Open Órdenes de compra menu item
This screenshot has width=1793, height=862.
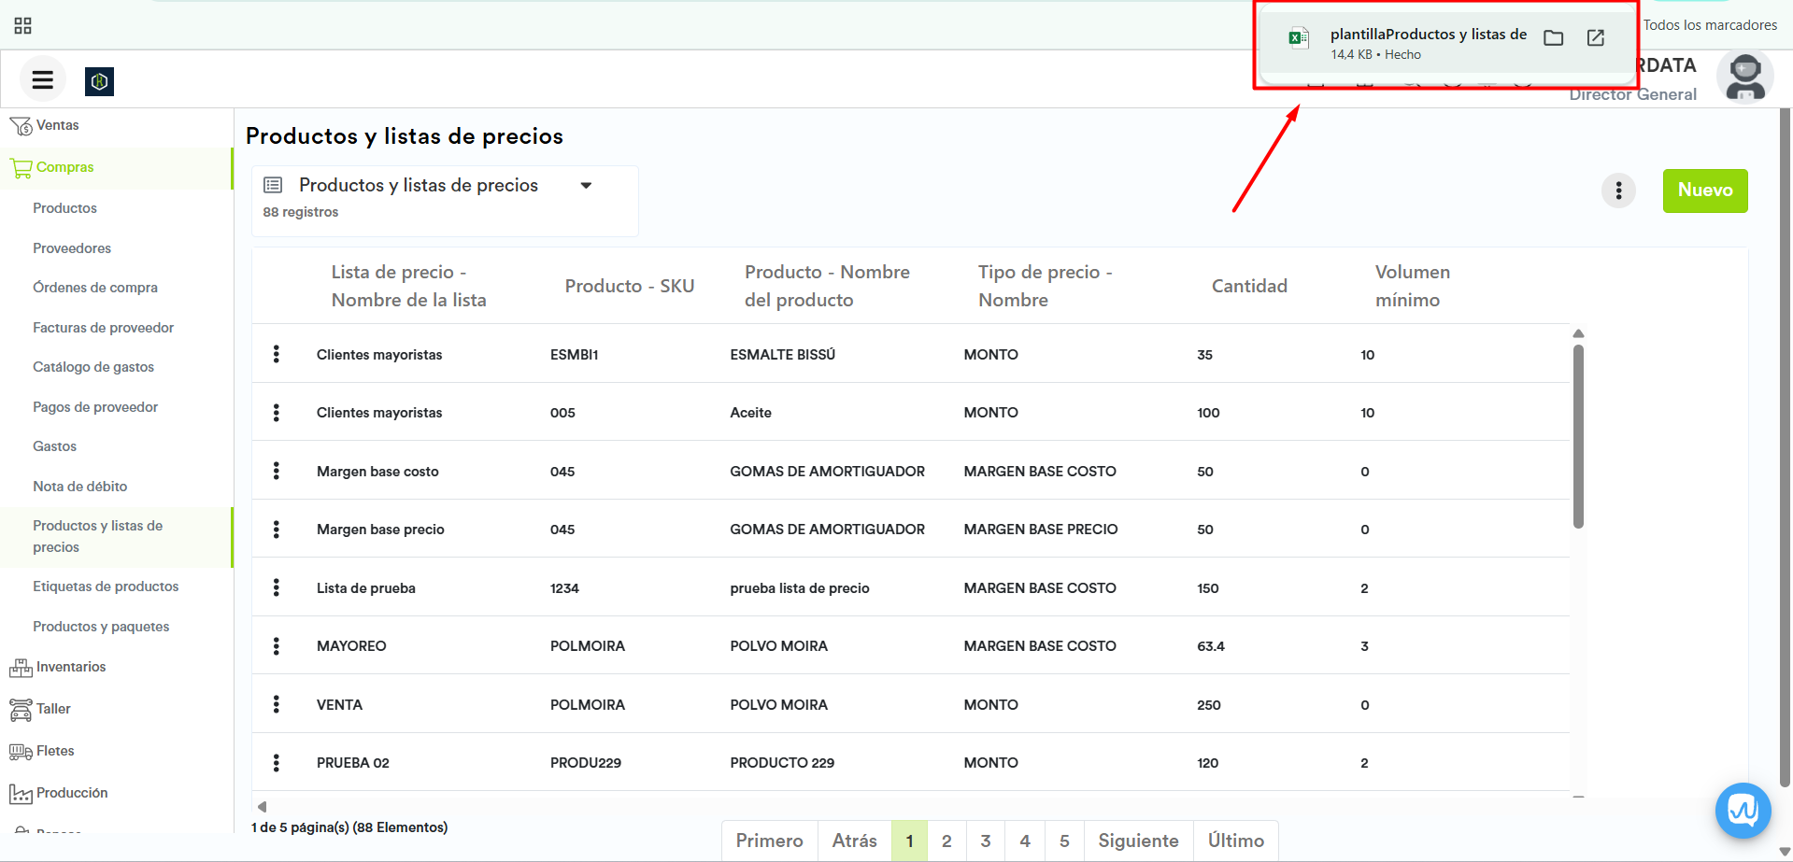tap(94, 288)
